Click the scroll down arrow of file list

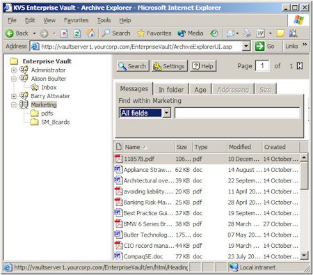(x=304, y=256)
